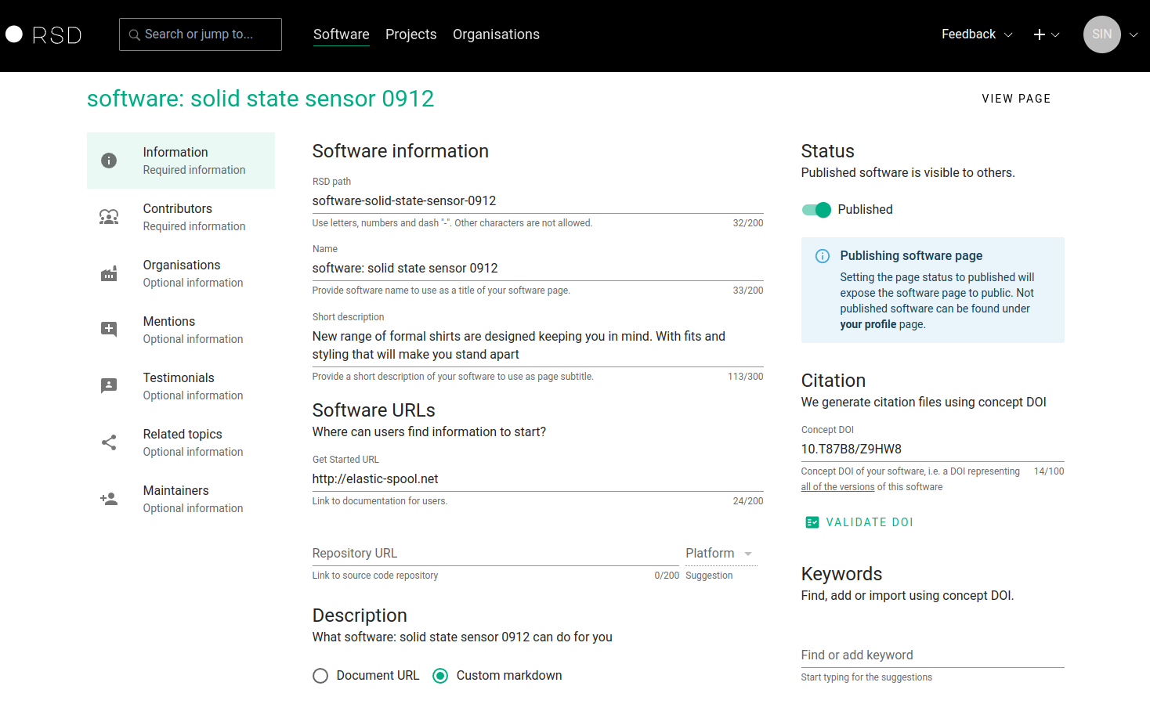The image size is (1150, 704).
Task: Click the VALIDATE DOI button
Action: pos(859,522)
